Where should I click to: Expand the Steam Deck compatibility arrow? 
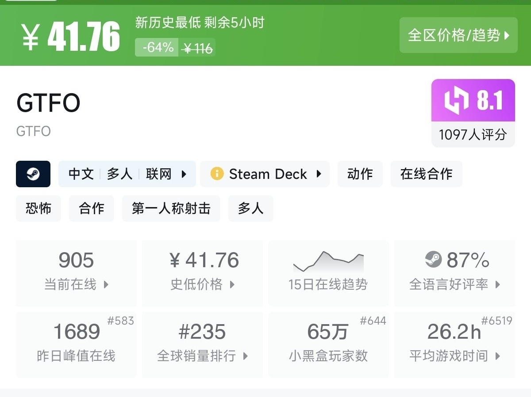coord(319,174)
